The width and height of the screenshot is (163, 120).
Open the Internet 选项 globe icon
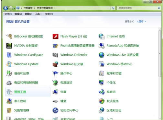pyautogui.click(x=102, y=36)
